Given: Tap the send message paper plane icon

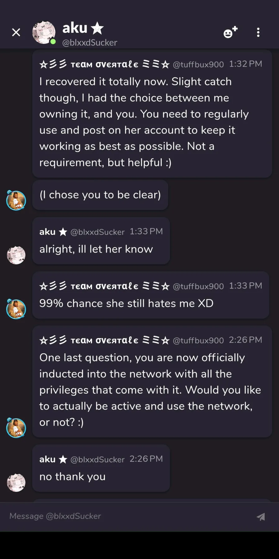Looking at the screenshot, I should [x=261, y=516].
